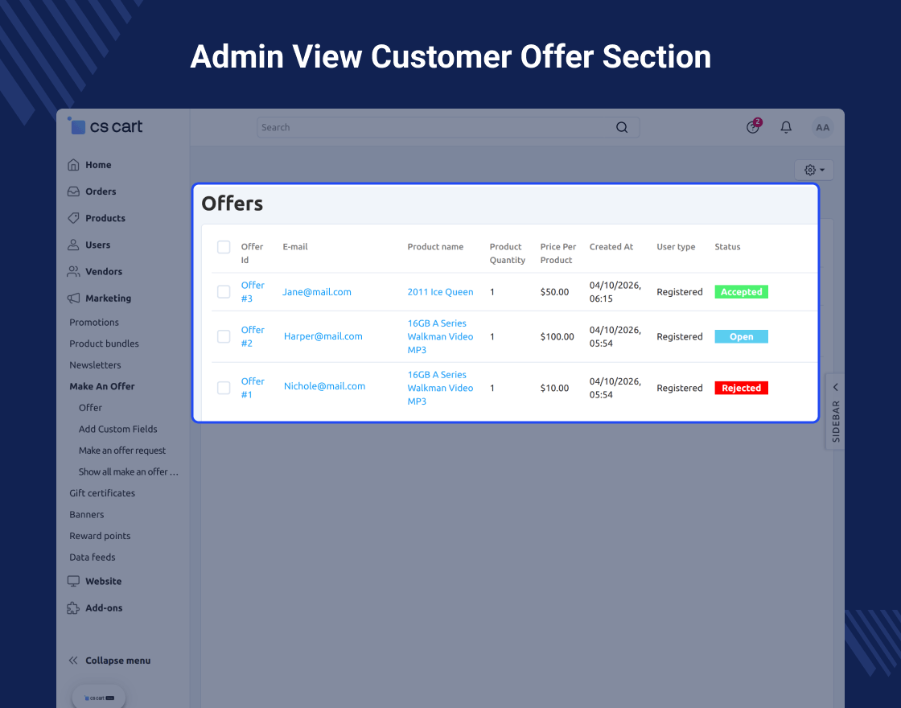Click the Products tag icon
The height and width of the screenshot is (708, 901).
(x=73, y=218)
